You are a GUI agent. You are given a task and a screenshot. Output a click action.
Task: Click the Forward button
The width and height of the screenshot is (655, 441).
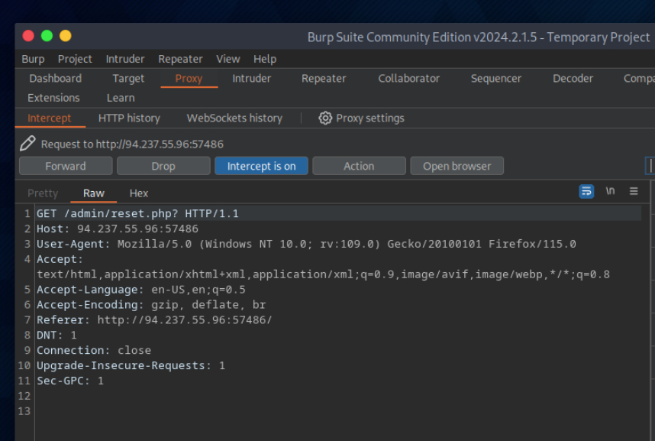[66, 166]
